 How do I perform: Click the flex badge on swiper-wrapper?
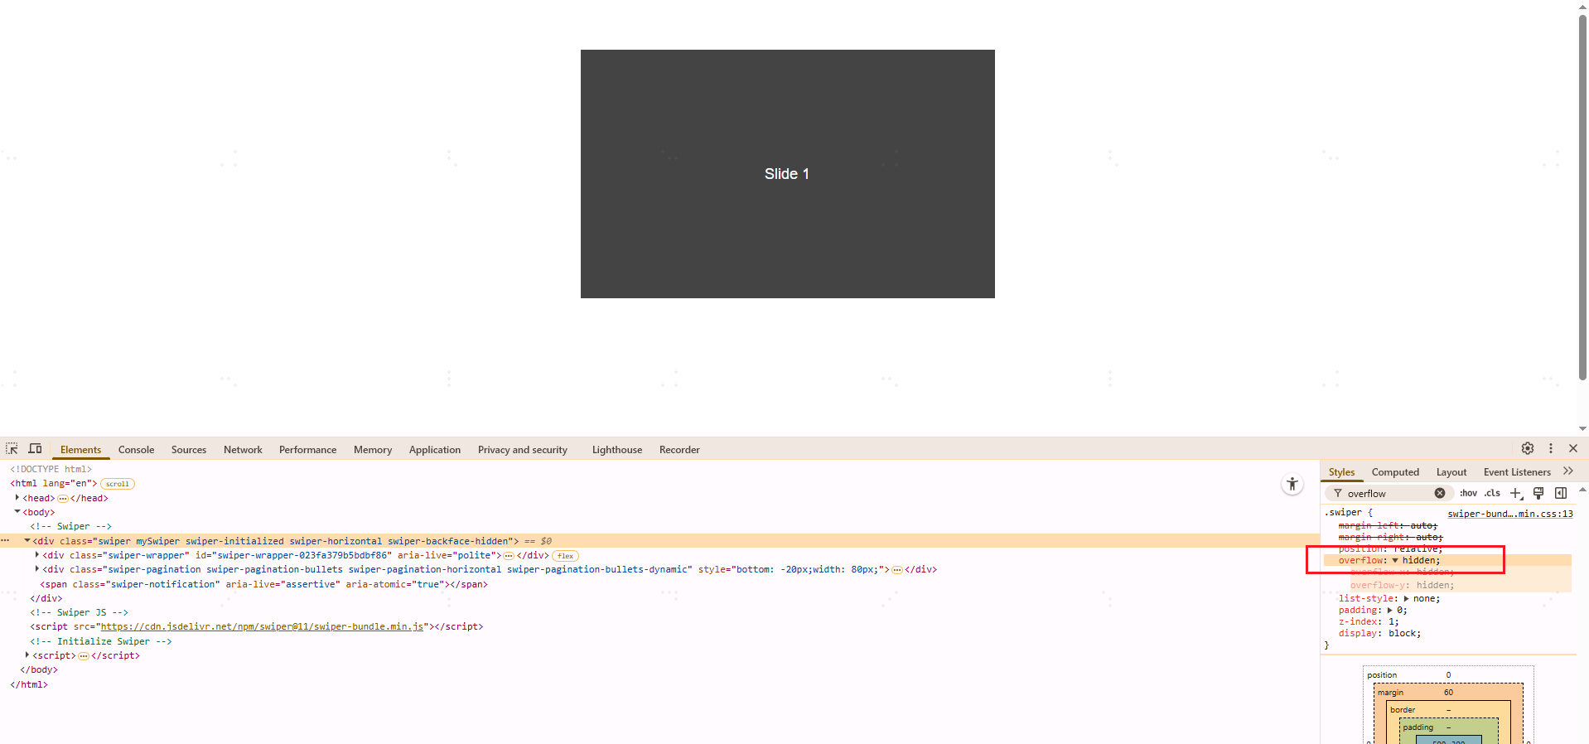tap(566, 556)
